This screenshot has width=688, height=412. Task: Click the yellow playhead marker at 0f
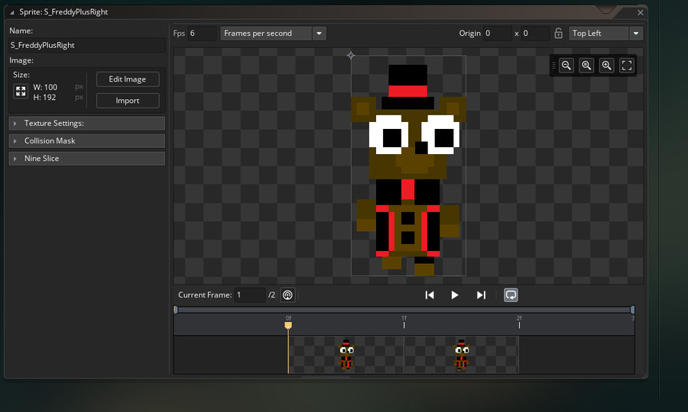point(288,325)
